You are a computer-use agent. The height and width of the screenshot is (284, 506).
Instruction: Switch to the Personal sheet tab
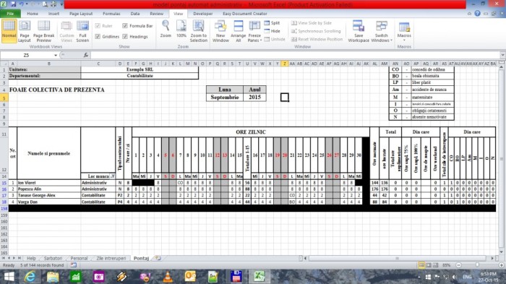79,258
